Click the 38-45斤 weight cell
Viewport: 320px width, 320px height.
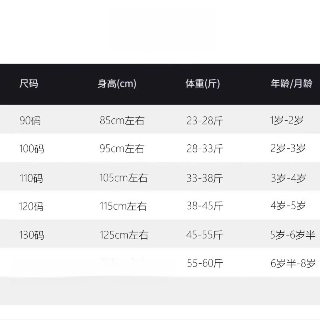[x=205, y=206]
